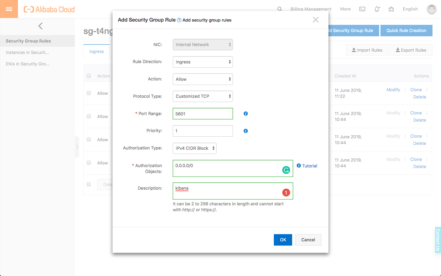The height and width of the screenshot is (276, 441).
Task: Click the Import Rules button
Action: click(367, 50)
